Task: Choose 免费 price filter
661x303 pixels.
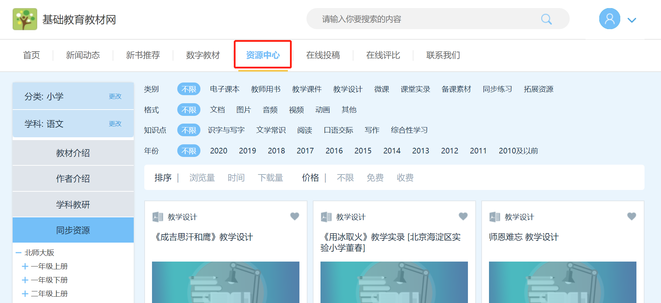Action: coord(375,178)
